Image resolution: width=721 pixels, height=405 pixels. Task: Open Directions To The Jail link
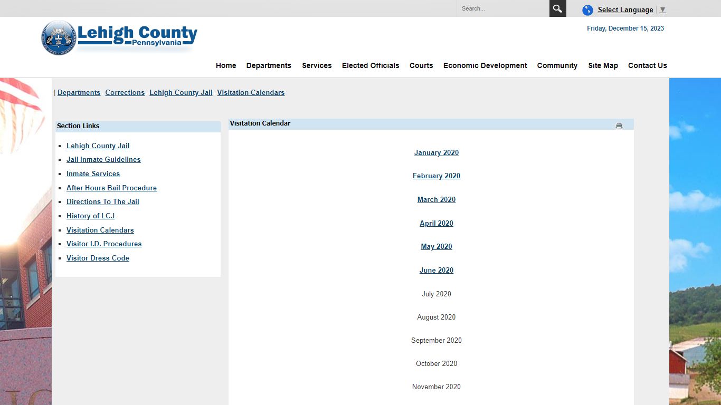(103, 201)
